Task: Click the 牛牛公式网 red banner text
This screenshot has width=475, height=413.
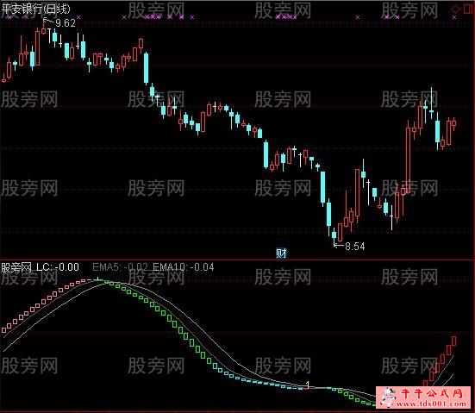Action: tap(432, 393)
